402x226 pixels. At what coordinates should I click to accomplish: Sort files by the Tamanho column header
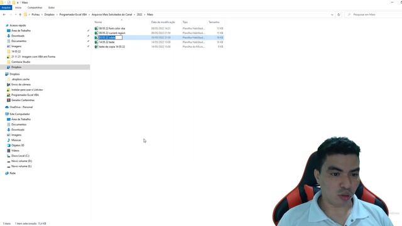pyautogui.click(x=214, y=23)
